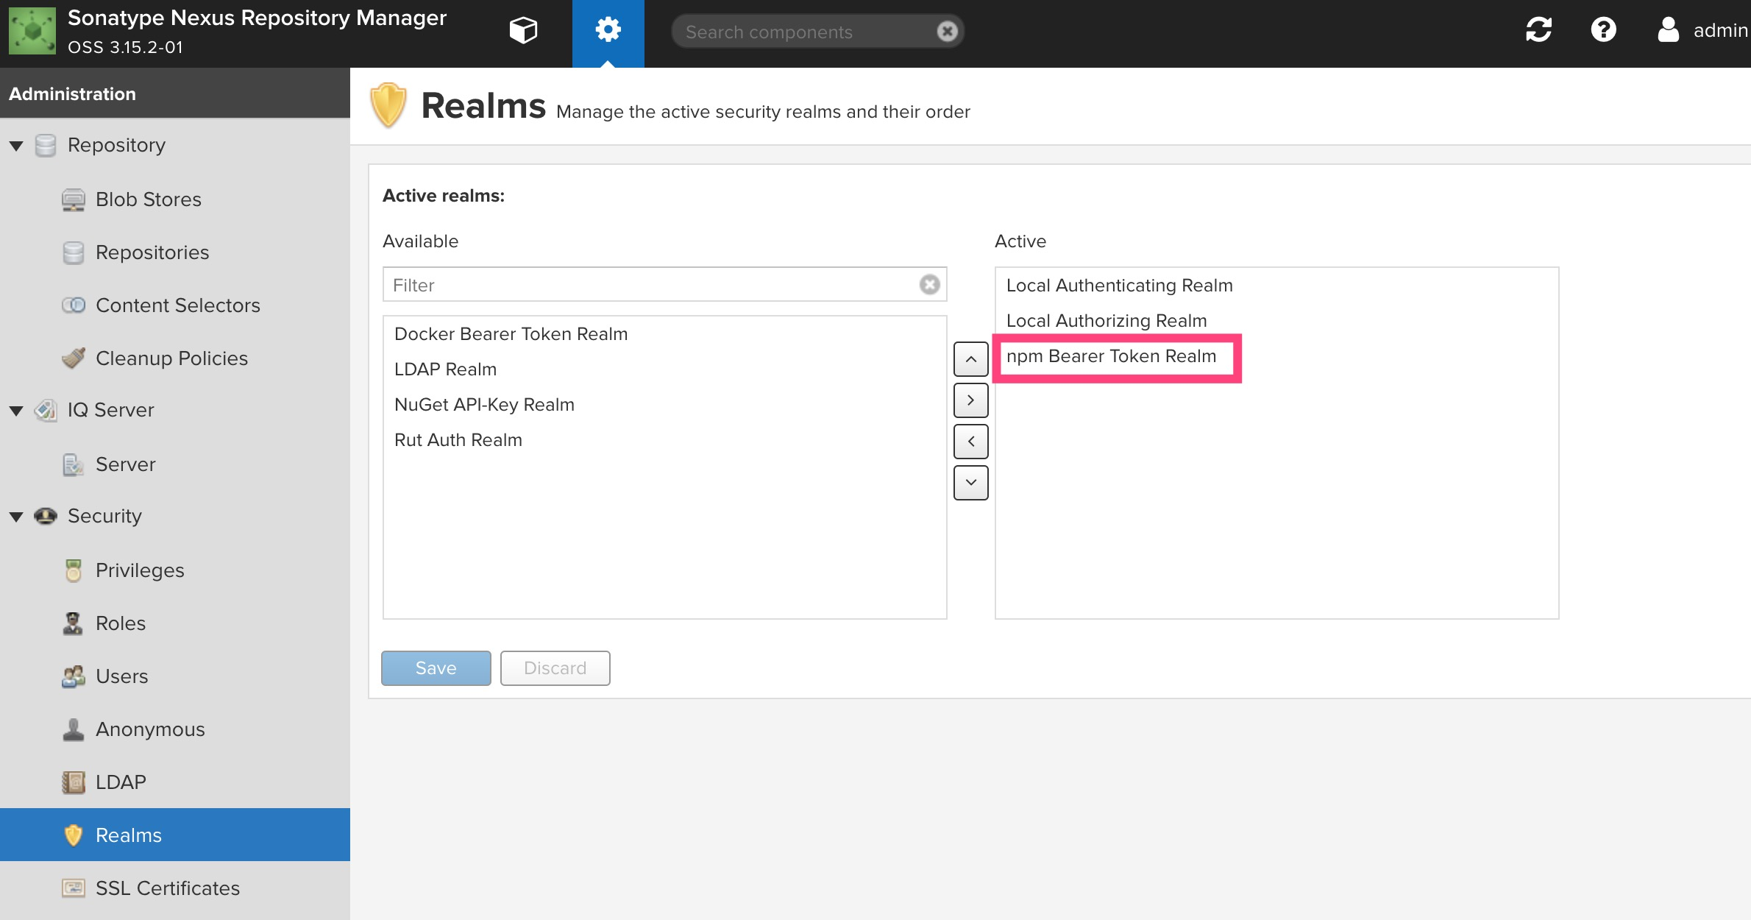
Task: Discard realm changes
Action: coord(555,668)
